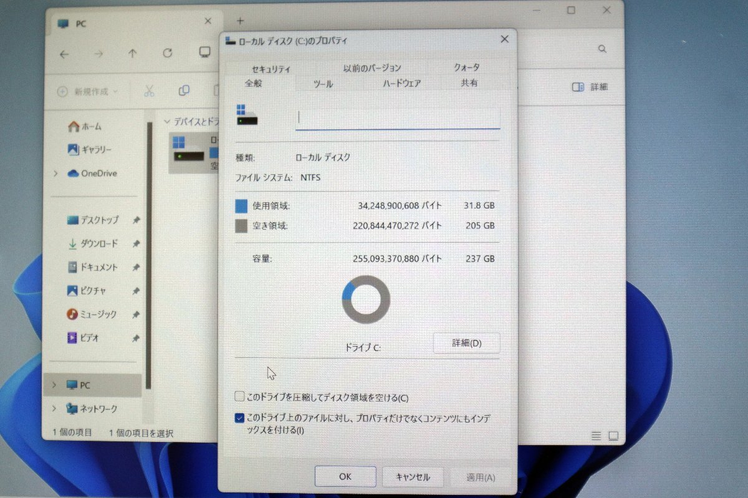
Task: Click the 適用(A) button
Action: coord(481,477)
